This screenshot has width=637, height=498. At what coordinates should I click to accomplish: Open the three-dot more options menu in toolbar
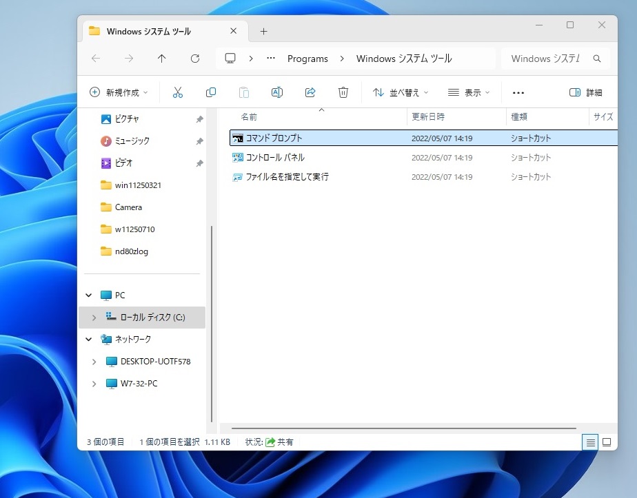click(x=518, y=92)
